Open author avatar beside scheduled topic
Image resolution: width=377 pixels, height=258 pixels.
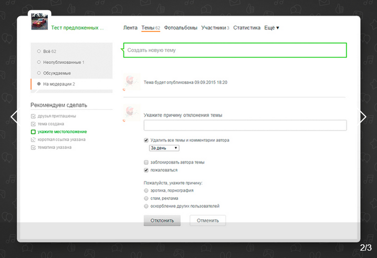(x=131, y=82)
